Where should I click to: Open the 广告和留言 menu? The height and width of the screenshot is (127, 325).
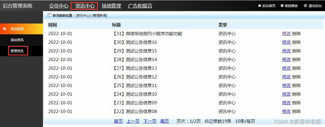(140, 6)
